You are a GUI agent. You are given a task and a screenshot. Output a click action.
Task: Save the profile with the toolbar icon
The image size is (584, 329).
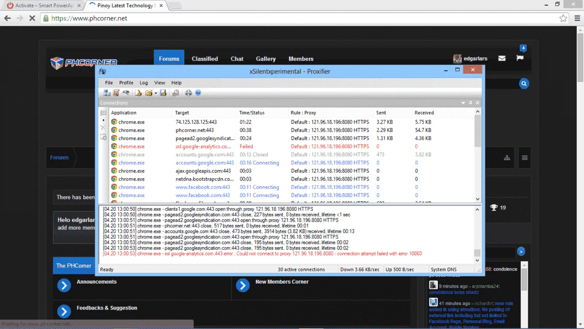(163, 93)
